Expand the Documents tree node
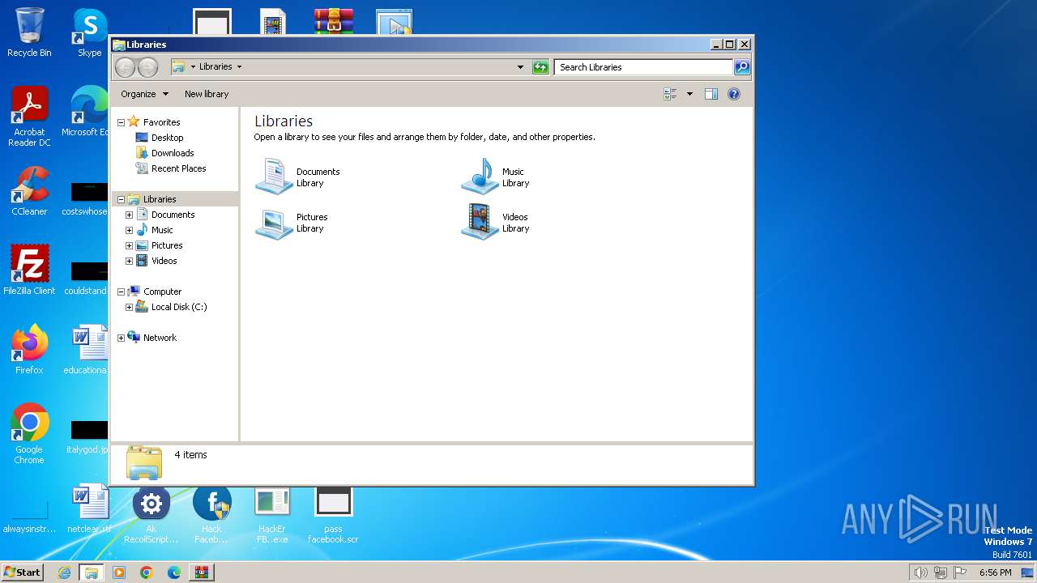Image resolution: width=1037 pixels, height=583 pixels. click(129, 215)
